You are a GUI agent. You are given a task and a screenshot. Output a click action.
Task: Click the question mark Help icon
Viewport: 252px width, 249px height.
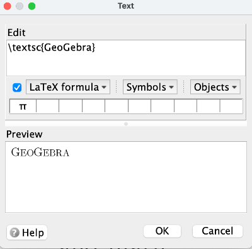[14, 233]
